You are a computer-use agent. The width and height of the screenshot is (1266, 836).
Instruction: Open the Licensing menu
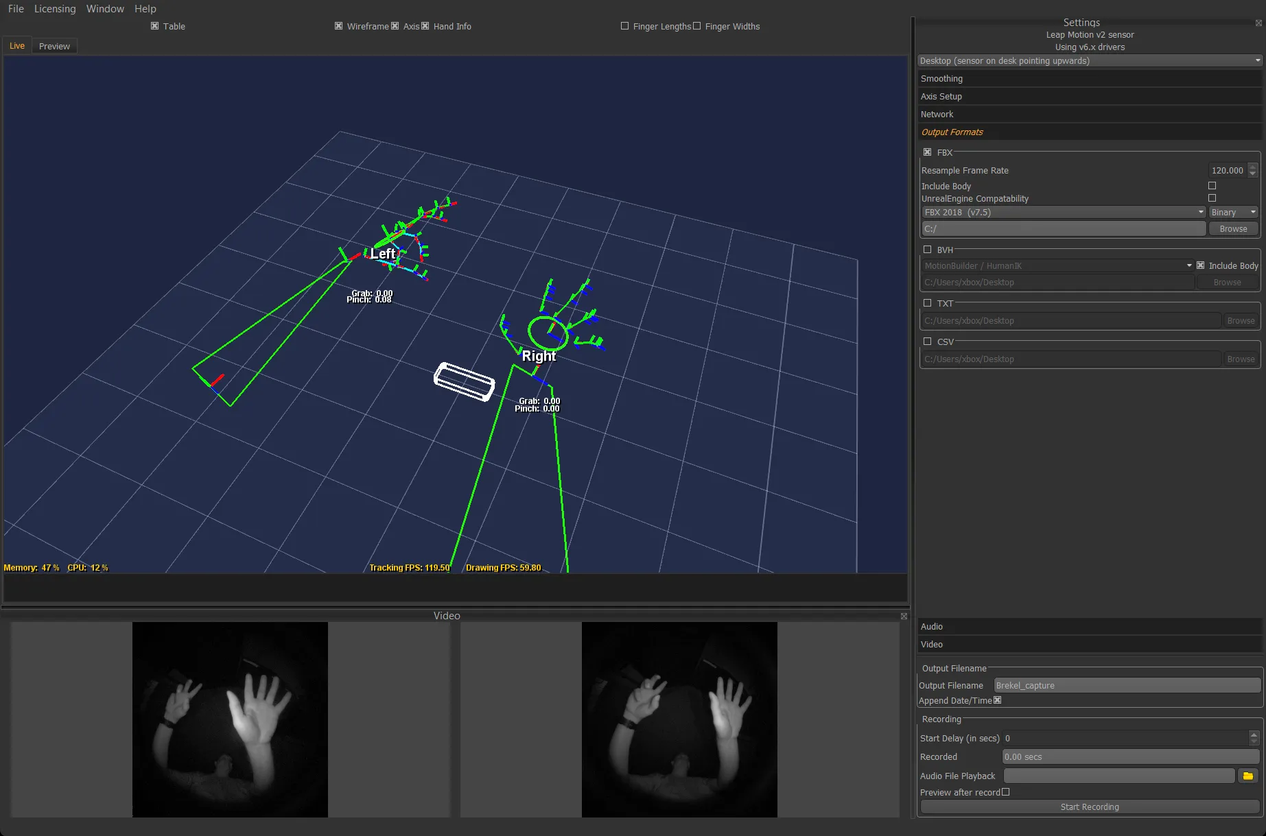pos(55,9)
